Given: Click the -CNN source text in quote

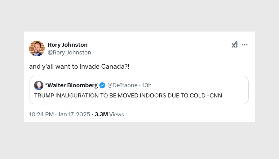Looking at the screenshot, I should click(215, 96).
